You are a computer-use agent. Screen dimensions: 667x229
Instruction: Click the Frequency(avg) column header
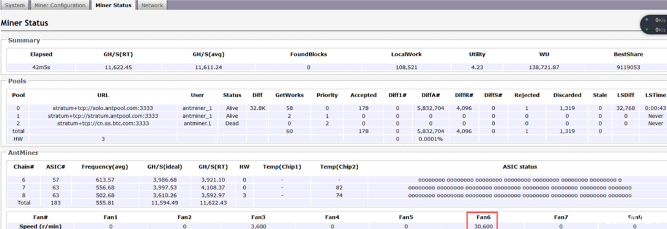click(x=105, y=167)
